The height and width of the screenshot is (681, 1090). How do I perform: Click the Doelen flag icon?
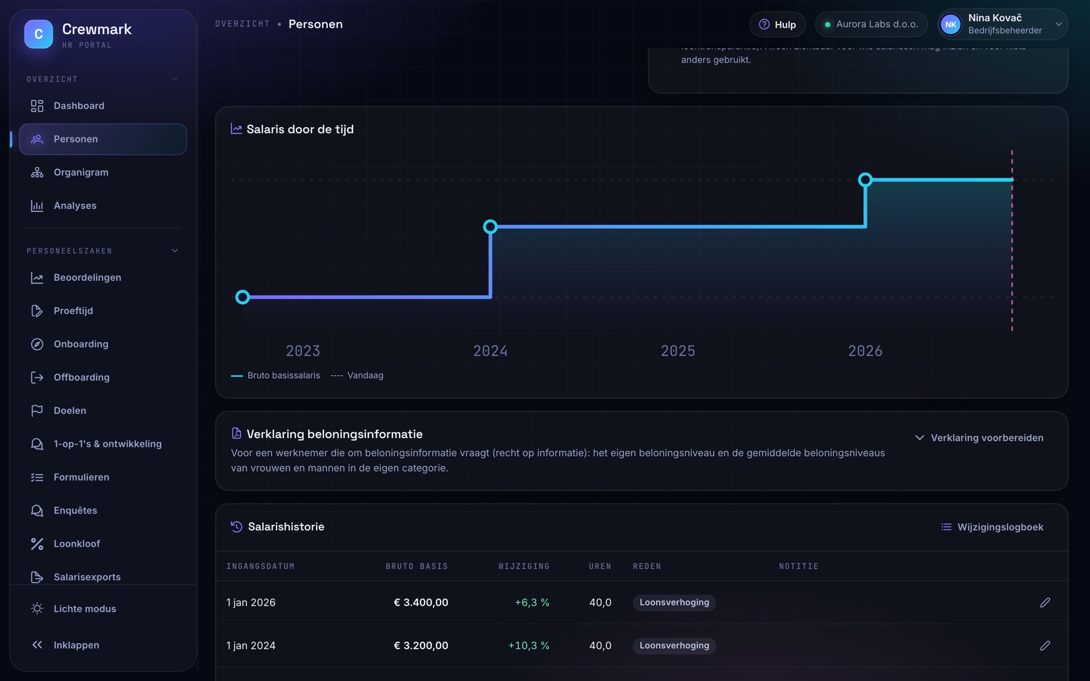[37, 411]
